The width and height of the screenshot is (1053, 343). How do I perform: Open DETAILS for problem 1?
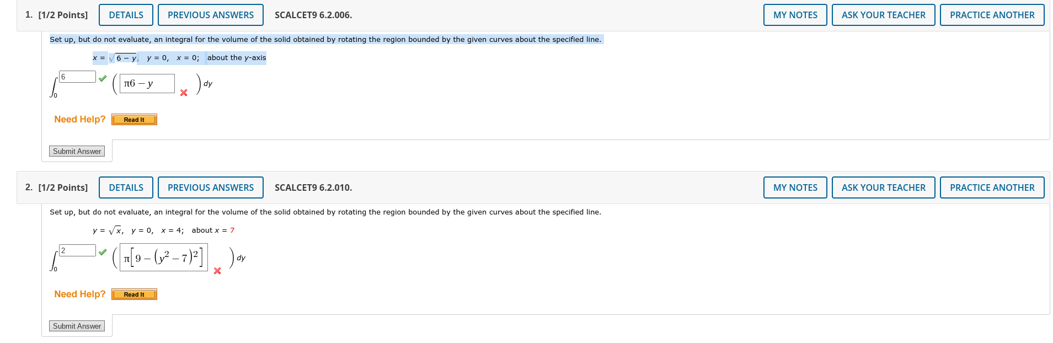click(x=126, y=15)
